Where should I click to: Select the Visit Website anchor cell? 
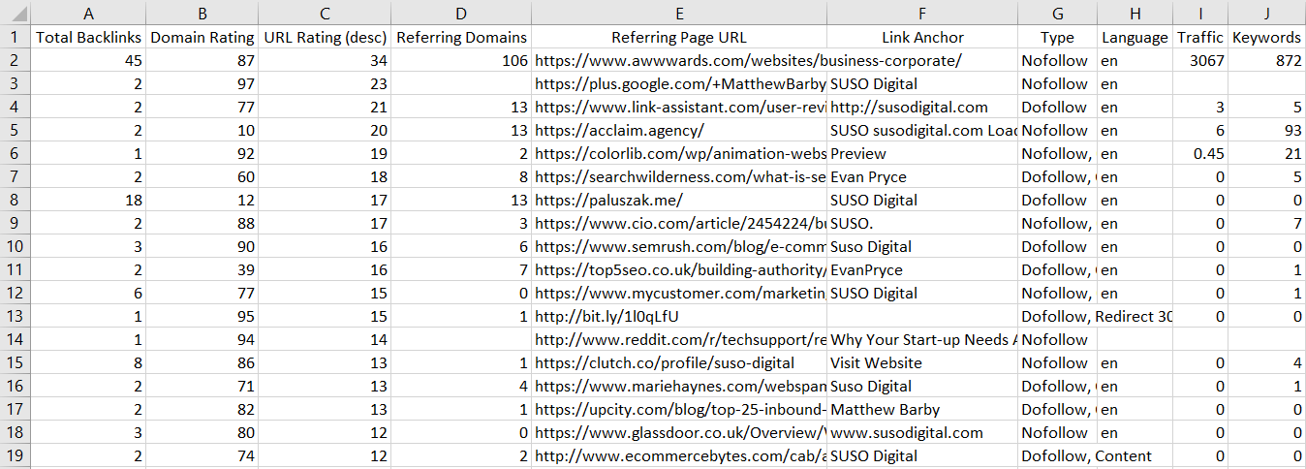pos(922,363)
